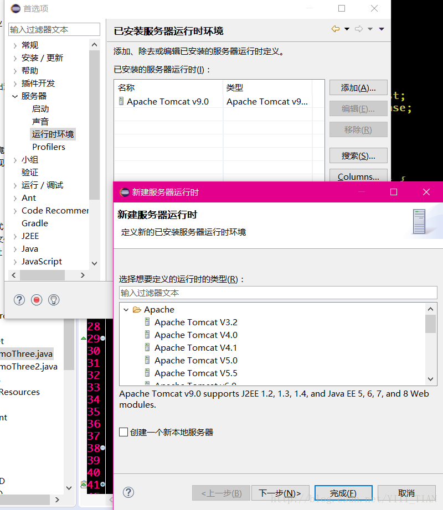Screen dimensions: 443x510
Task: Click the Apache Tomcat V4.1 server icon
Action: (x=147, y=347)
